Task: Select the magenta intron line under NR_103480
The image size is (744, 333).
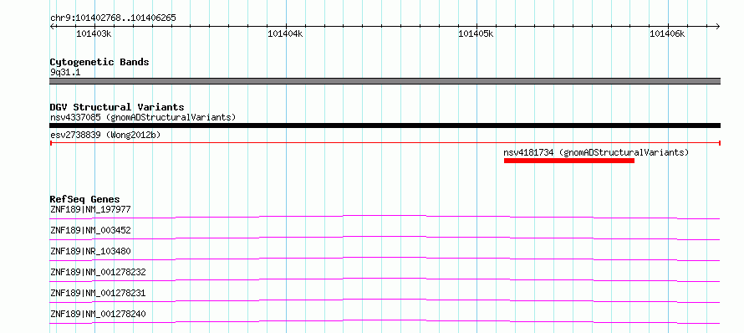Action: point(385,259)
